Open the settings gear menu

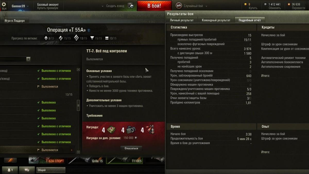(4, 4)
